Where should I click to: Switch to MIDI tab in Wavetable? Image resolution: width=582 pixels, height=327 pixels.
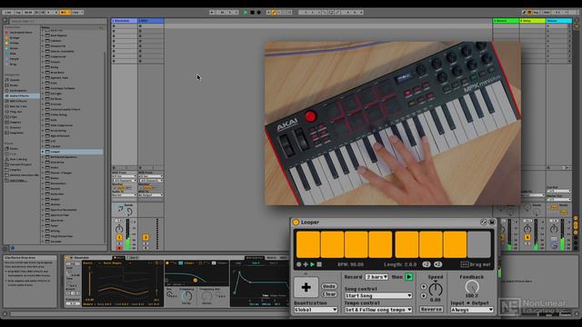(283, 258)
